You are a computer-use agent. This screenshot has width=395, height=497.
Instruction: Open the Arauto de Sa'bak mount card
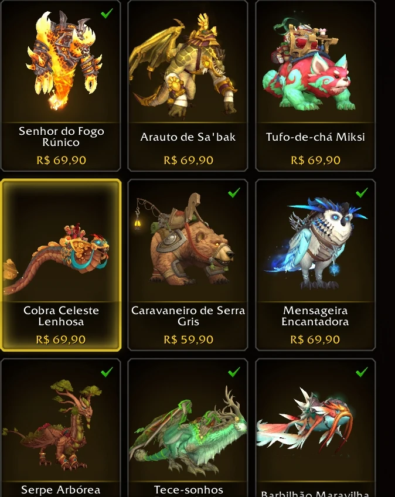point(188,86)
